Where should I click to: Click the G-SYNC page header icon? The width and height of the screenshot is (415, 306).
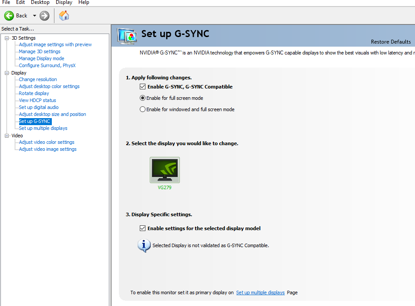[127, 36]
